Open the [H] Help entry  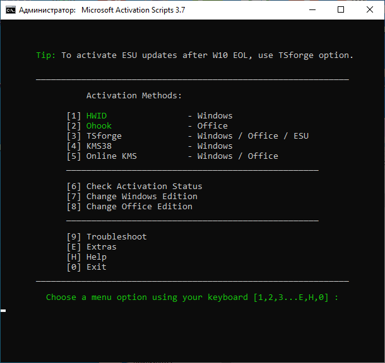[x=96, y=257]
